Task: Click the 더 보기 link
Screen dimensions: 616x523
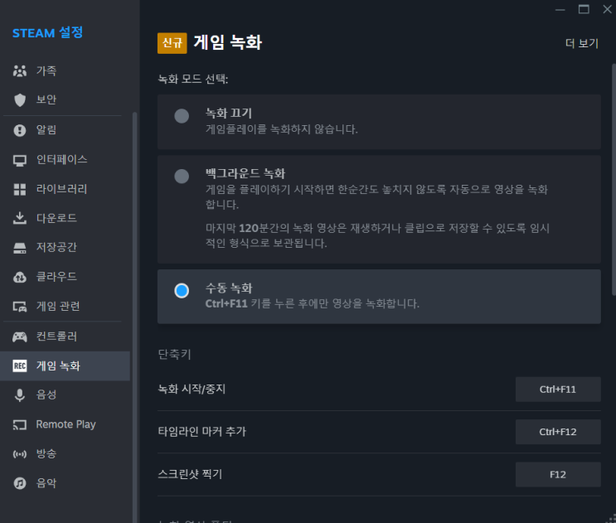Action: [x=581, y=43]
